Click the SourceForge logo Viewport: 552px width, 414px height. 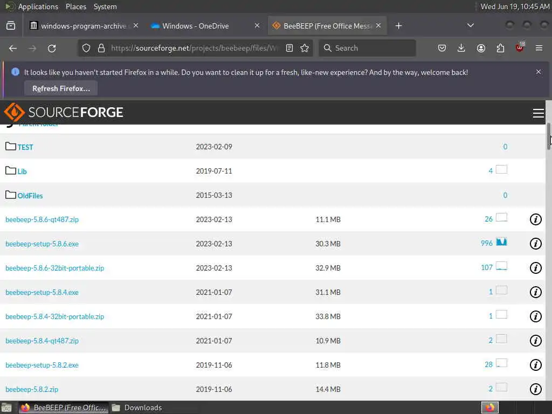pyautogui.click(x=64, y=112)
